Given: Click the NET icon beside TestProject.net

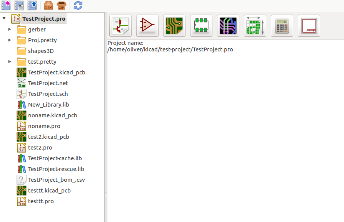Looking at the screenshot, I should click(x=22, y=83).
